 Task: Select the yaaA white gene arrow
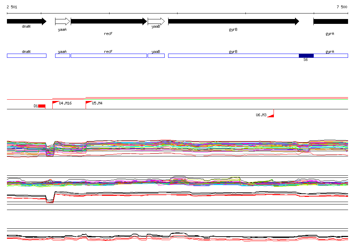[x=63, y=21]
